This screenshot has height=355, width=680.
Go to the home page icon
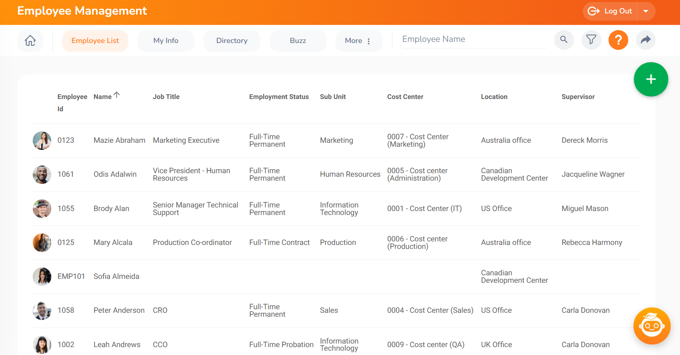30,41
